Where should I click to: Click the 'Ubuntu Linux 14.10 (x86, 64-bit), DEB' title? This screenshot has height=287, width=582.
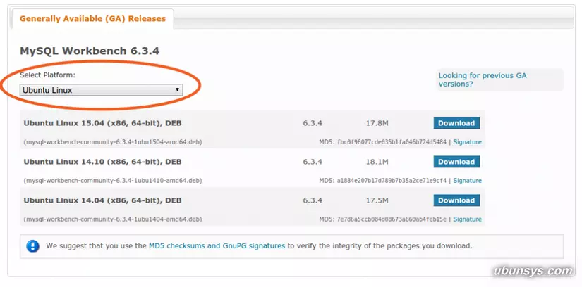click(x=102, y=162)
